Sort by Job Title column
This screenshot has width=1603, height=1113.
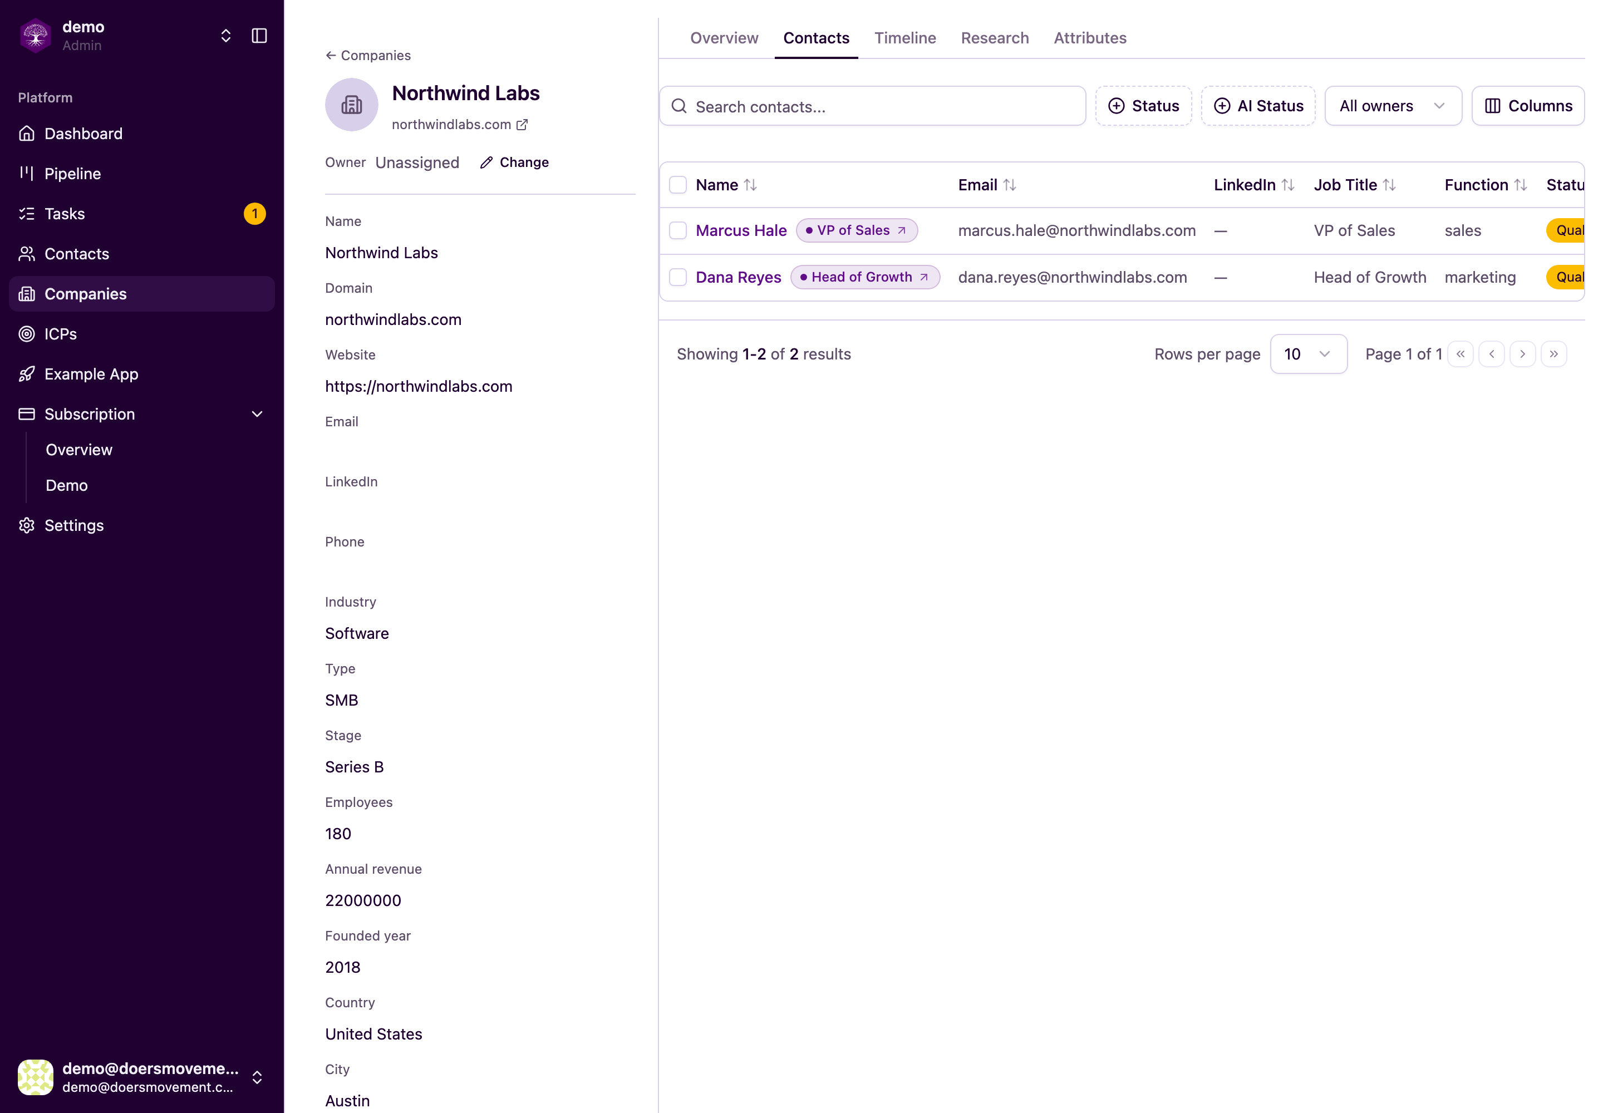1355,185
